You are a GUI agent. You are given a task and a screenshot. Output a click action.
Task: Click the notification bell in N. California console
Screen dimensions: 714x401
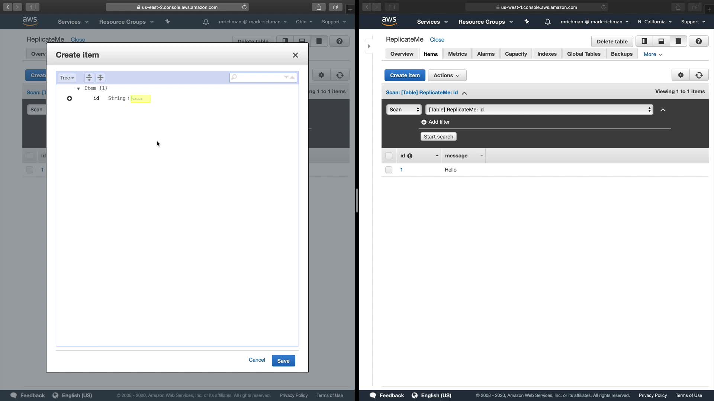pyautogui.click(x=547, y=22)
